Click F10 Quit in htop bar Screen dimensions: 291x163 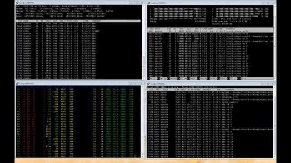[242, 78]
